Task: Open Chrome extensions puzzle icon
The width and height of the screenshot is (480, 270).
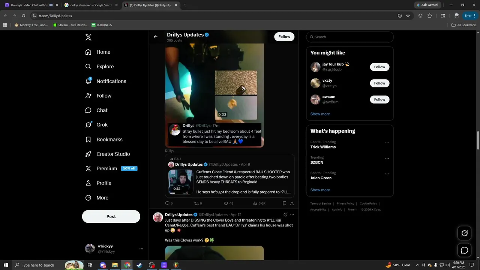Action: pyautogui.click(x=430, y=16)
